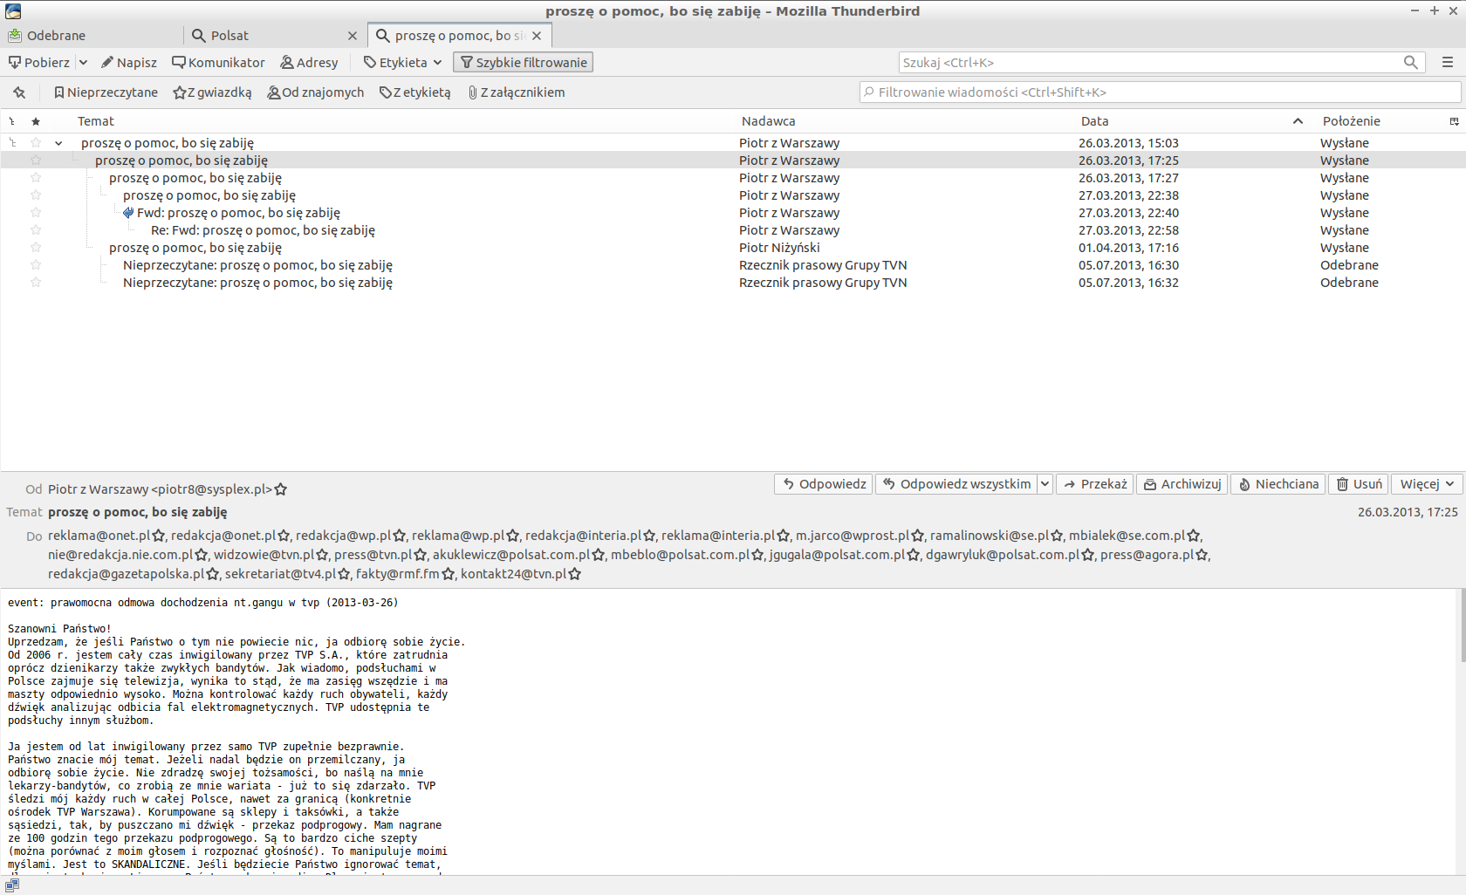Viewport: 1466px width, 895px height.
Task: Toggle Z etykietą tagged filter
Action: (415, 92)
